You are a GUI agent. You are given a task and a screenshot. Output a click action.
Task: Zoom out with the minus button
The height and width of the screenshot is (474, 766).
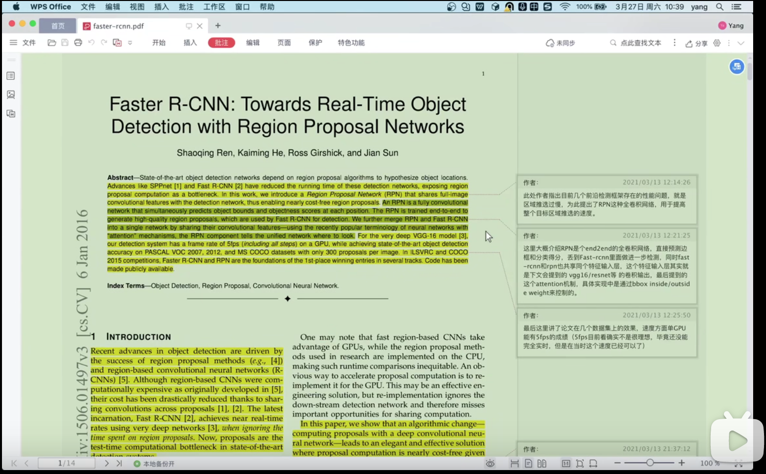(617, 463)
